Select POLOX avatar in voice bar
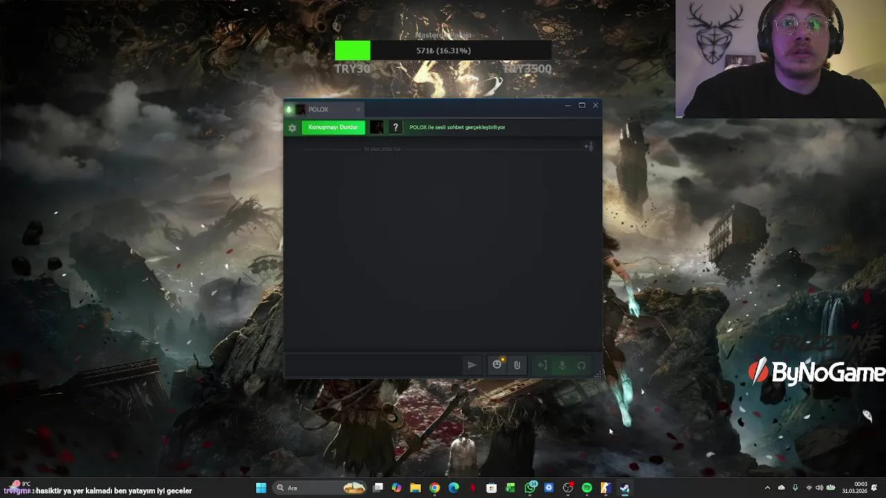Viewport: 886px width, 498px height. 377,127
